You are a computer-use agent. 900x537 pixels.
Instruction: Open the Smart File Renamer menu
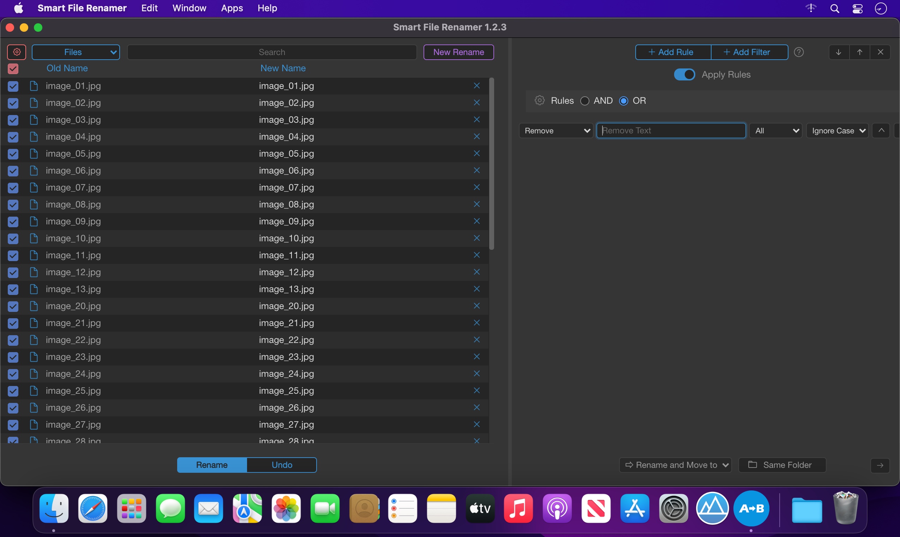pyautogui.click(x=82, y=8)
